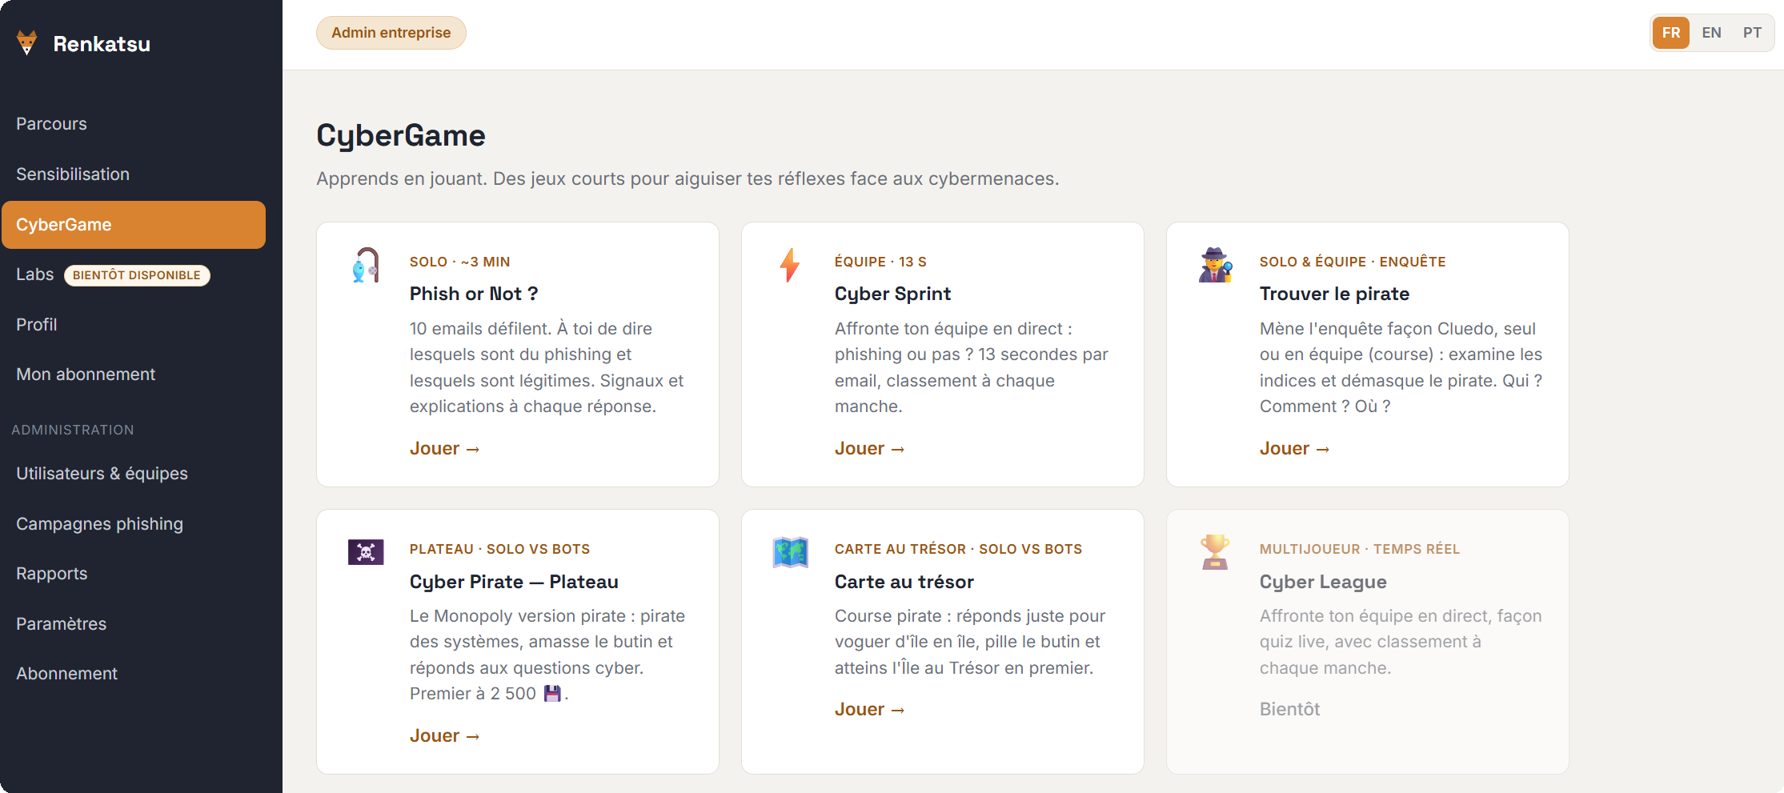Click the fishing hook icon on Phish or Not
1784x793 pixels.
366,265
